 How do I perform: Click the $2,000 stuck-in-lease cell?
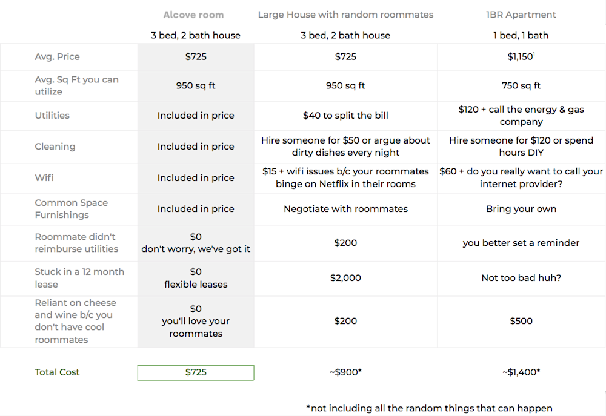click(x=345, y=278)
